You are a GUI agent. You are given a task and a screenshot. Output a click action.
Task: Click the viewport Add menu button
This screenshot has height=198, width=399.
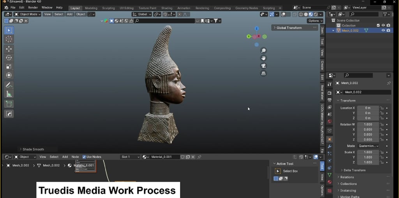[x=70, y=14]
